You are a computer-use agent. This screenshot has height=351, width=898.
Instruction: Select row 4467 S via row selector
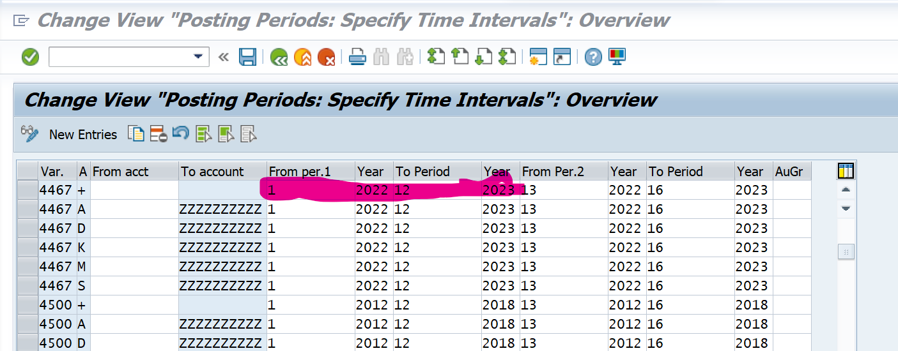(27, 286)
